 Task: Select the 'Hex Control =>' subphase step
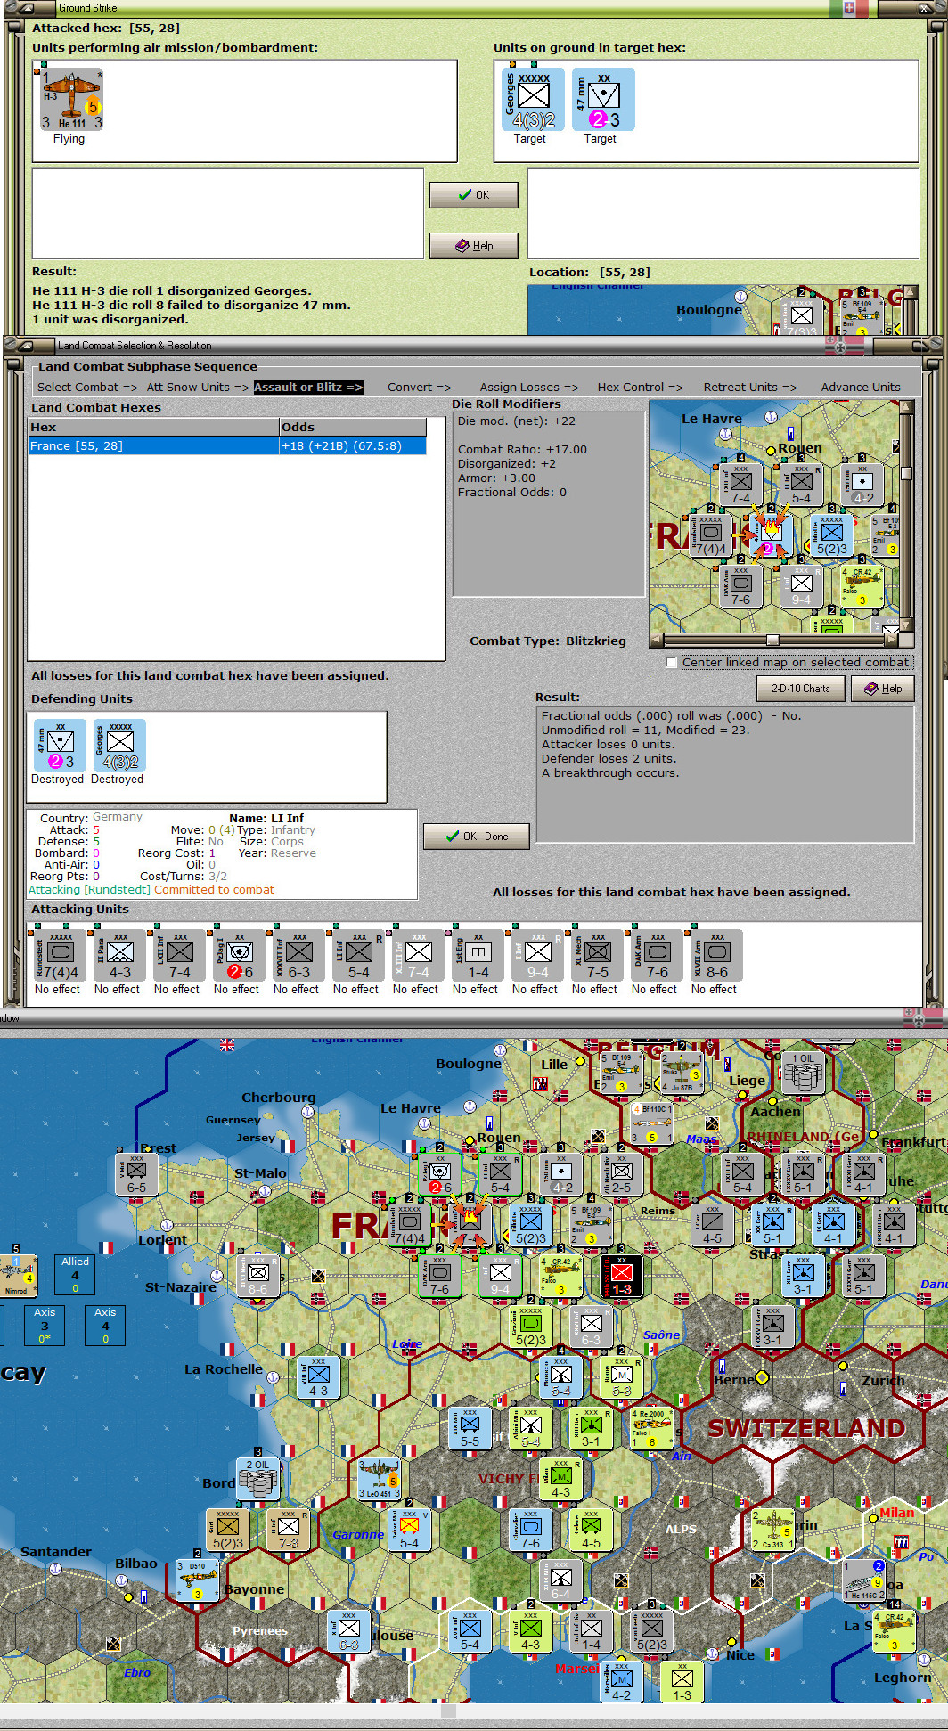640,387
